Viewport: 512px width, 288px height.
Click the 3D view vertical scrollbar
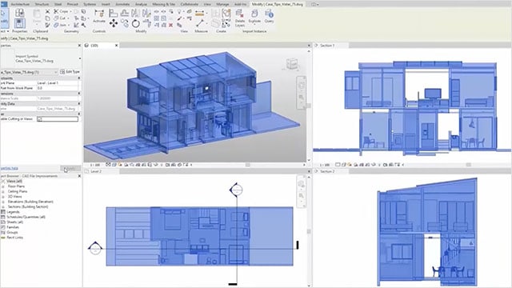309,106
